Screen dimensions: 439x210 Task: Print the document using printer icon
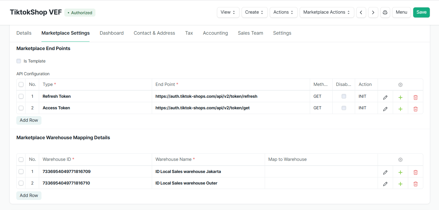click(385, 12)
